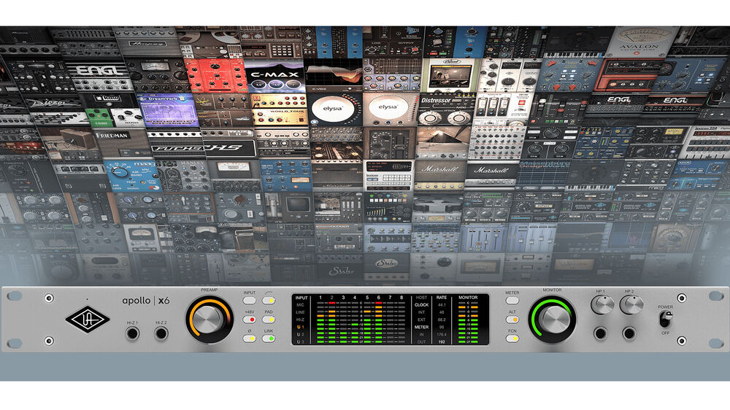730x410 pixels.
Task: Toggle the FCN function button
Action: [512, 339]
